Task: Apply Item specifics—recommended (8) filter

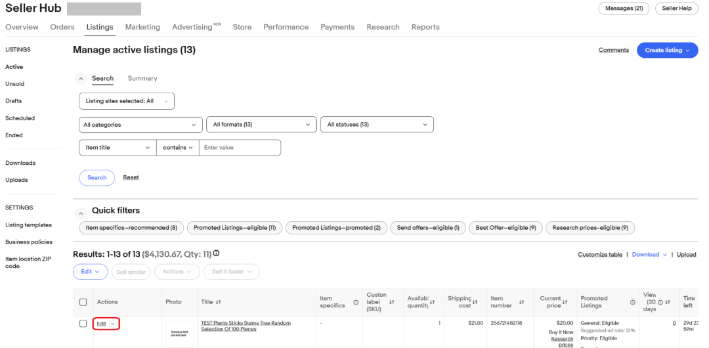Action: 131,228
